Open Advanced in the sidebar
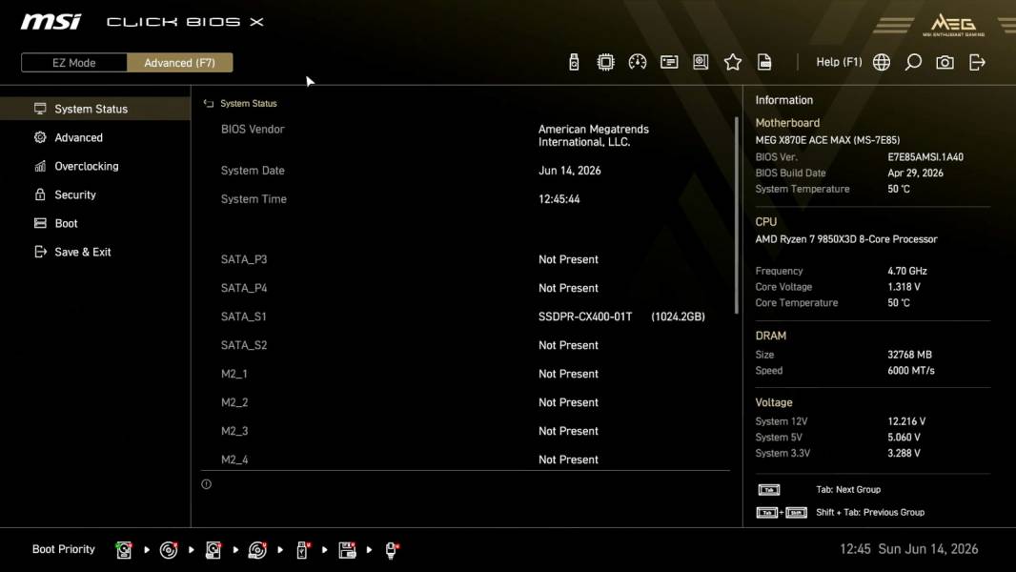The height and width of the screenshot is (572, 1016). click(x=95, y=137)
